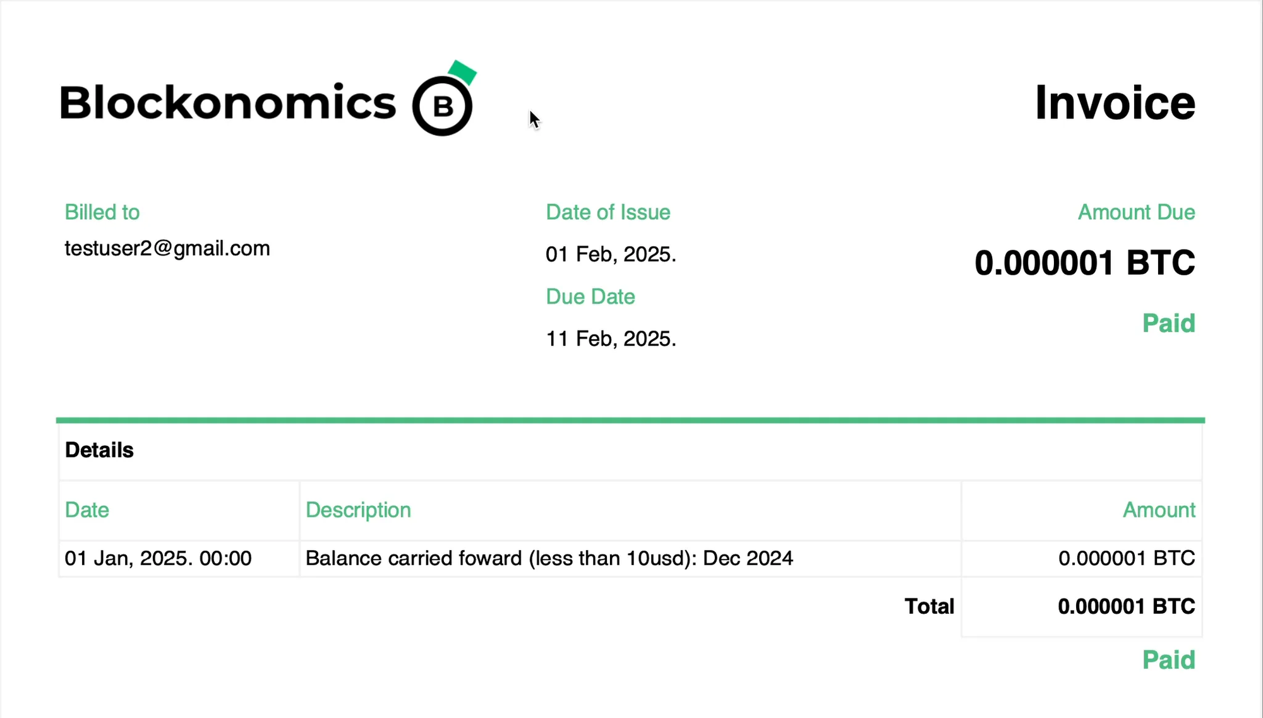
Task: Click the Paid status below the total
Action: click(x=1168, y=660)
